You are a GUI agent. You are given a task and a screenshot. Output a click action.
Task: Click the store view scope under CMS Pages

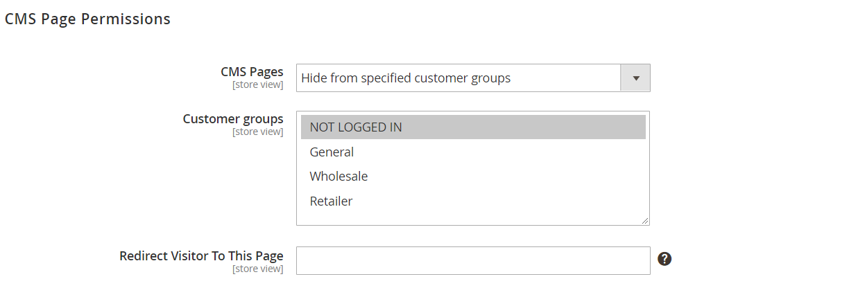257,85
